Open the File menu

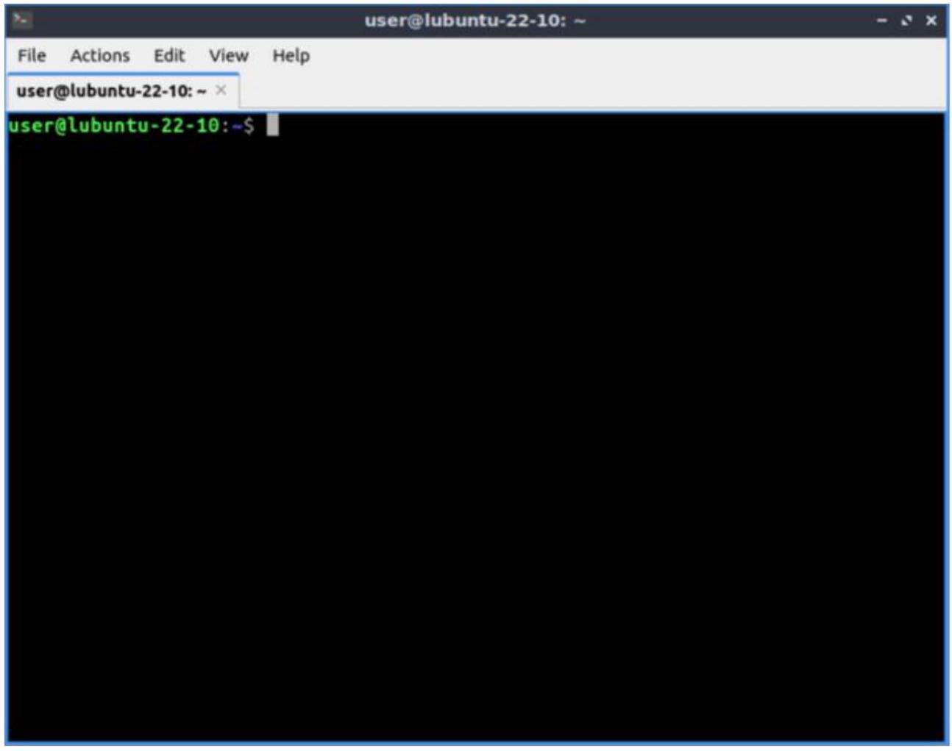pyautogui.click(x=32, y=56)
